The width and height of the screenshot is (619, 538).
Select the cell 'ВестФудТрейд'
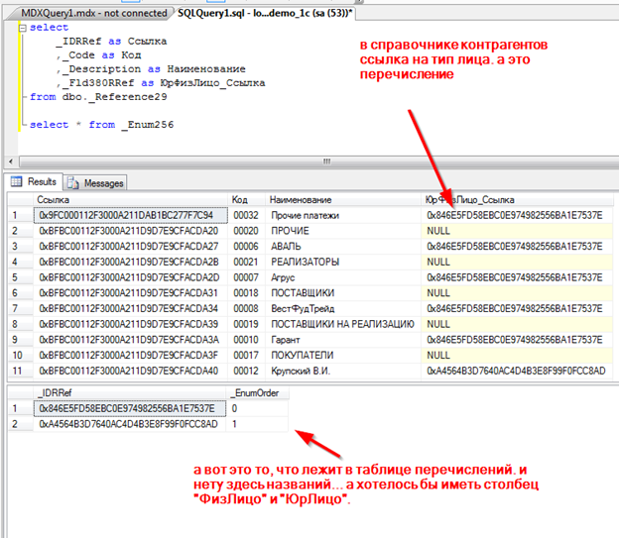coord(343,308)
